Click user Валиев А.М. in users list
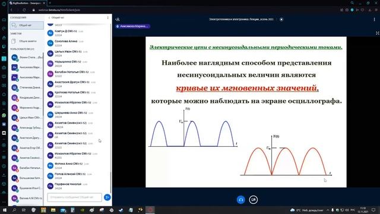Viewport: 380px width, 214px height. 27,198
